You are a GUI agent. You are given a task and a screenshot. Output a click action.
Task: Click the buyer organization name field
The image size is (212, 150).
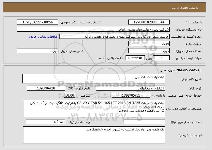click(93, 29)
